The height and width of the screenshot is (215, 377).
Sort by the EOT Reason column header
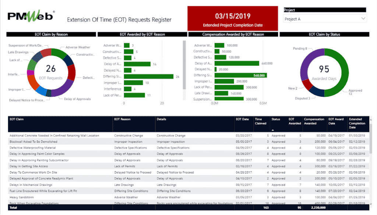[122, 119]
